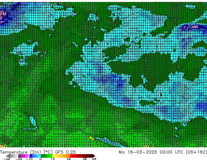This screenshot has width=207, height=160.
Task: Click the -28 label on the temperature scale
Action: pyautogui.click(x=7, y=159)
